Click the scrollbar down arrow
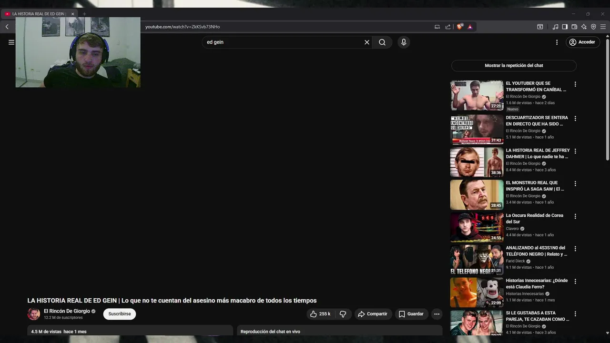The image size is (610, 343). [x=607, y=333]
